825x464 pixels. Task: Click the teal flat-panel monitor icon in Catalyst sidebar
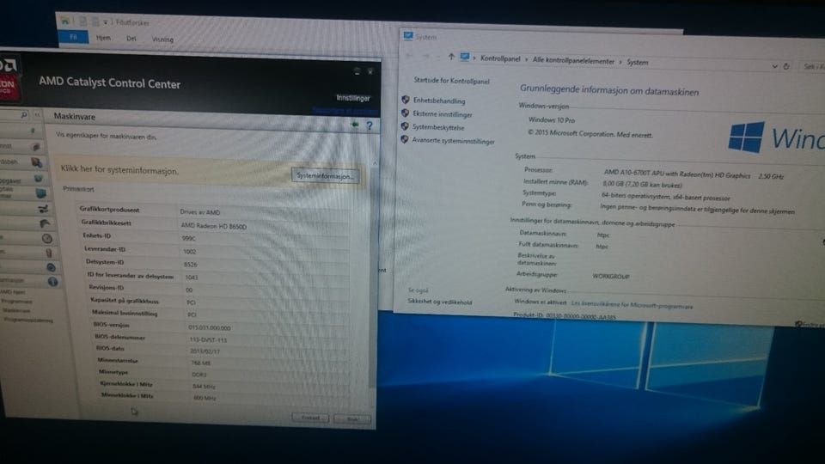coord(41,193)
